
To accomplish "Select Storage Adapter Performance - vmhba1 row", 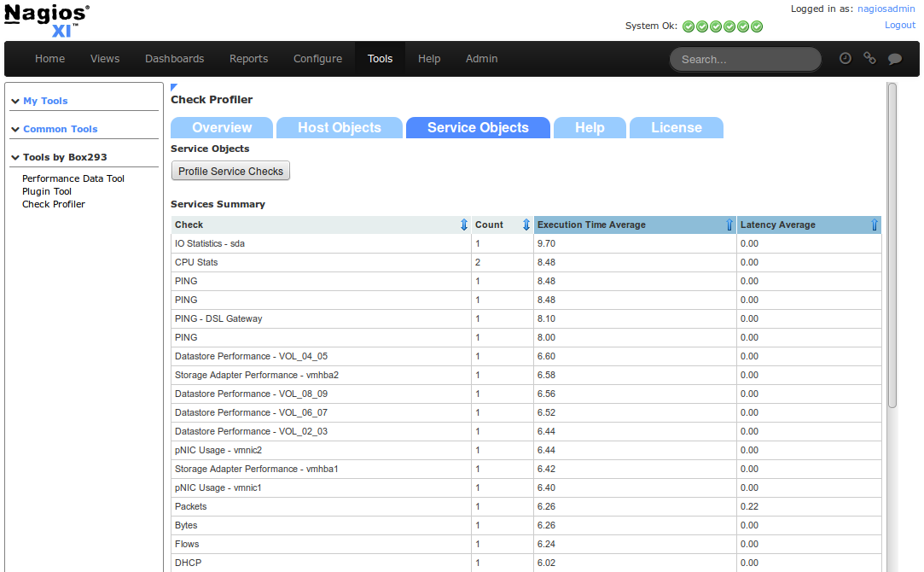I will (526, 469).
